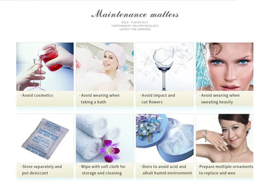The image size is (271, 186).
Task: Select 'Store to avoid acid and alkali' caption
Action: (x=166, y=170)
